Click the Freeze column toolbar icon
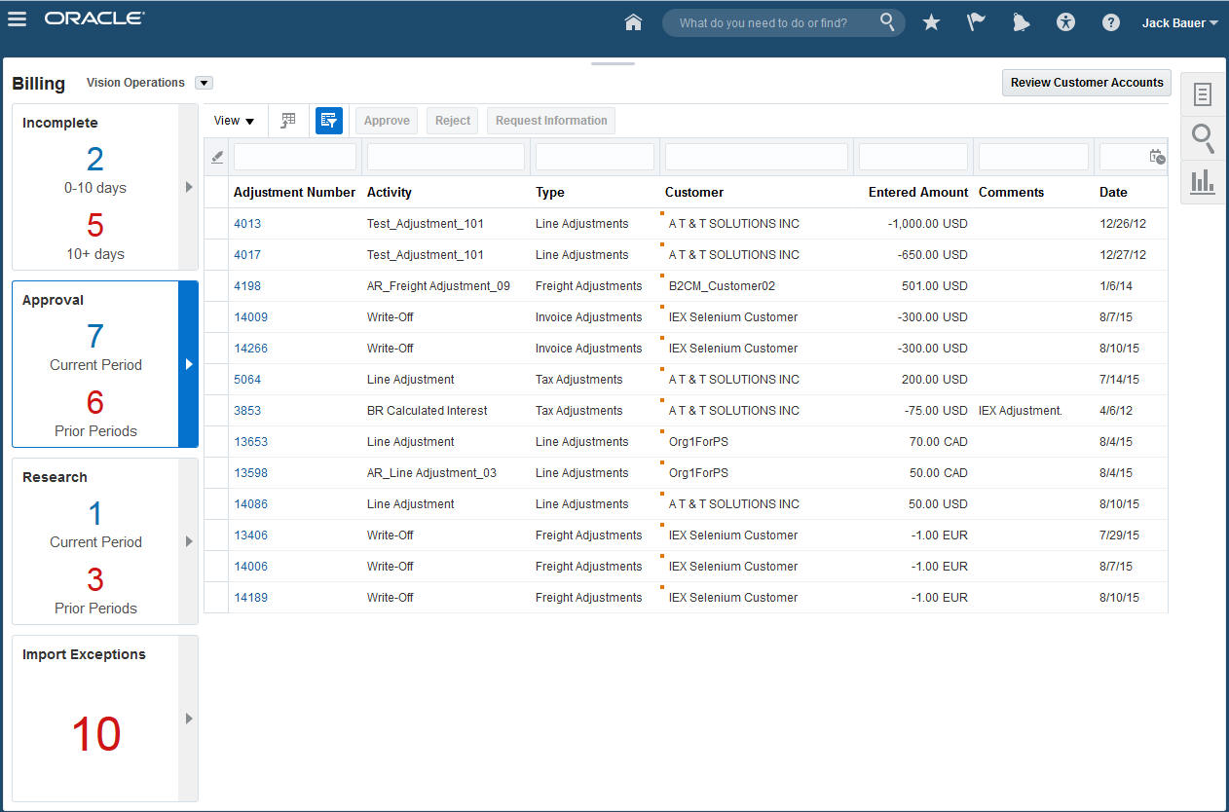The image size is (1229, 812). (288, 121)
